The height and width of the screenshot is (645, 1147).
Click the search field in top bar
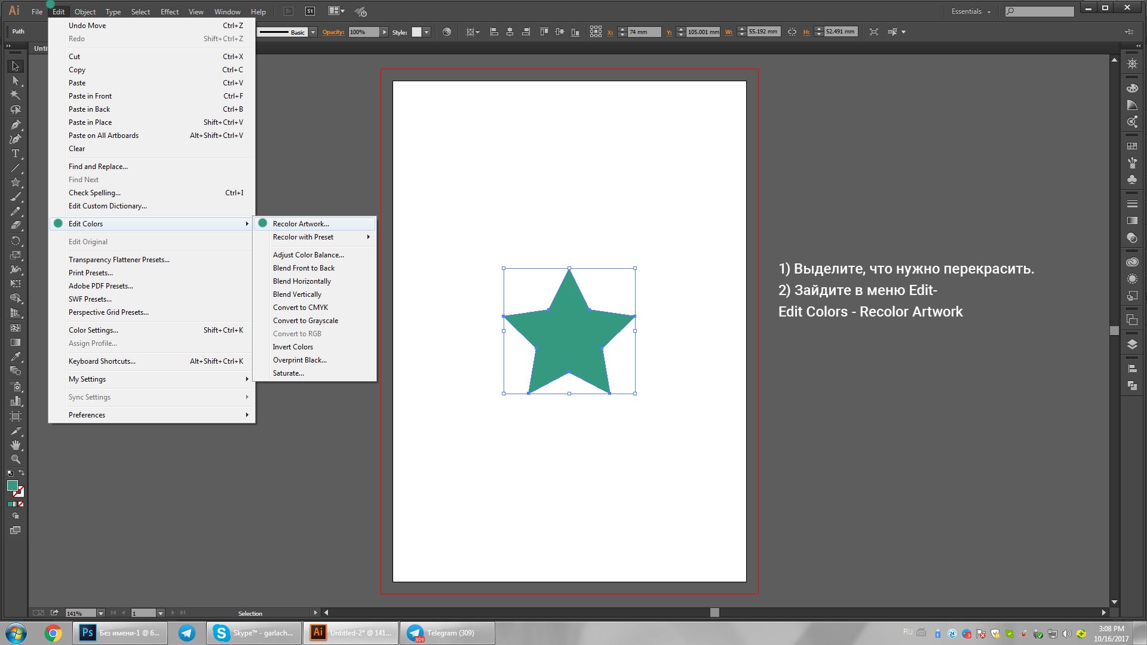tap(1039, 11)
